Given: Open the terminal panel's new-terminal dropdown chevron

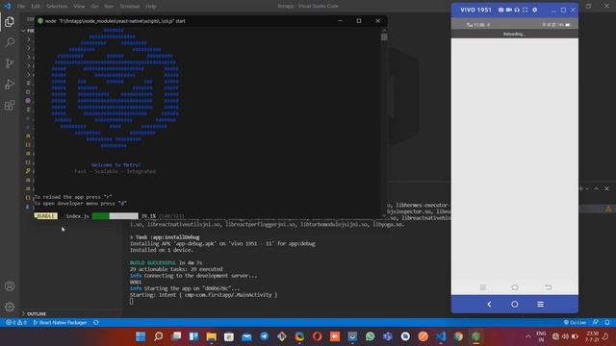Looking at the screenshot, I should point(588,188).
